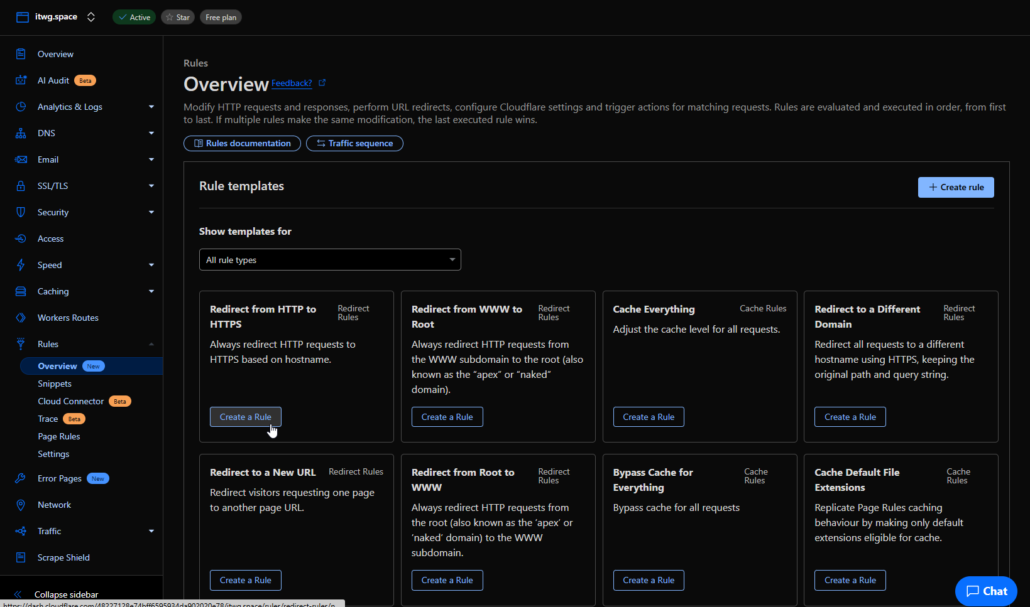Click the Analytics & Logs pie chart icon
Viewport: 1030px width, 607px height.
point(21,107)
